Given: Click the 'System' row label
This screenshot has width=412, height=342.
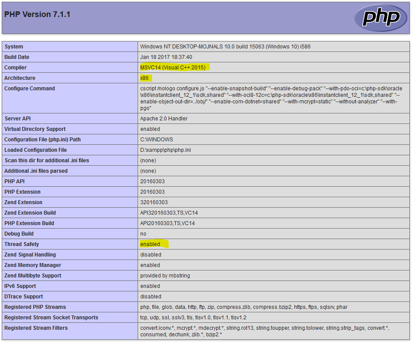Looking at the screenshot, I should click(x=14, y=47).
